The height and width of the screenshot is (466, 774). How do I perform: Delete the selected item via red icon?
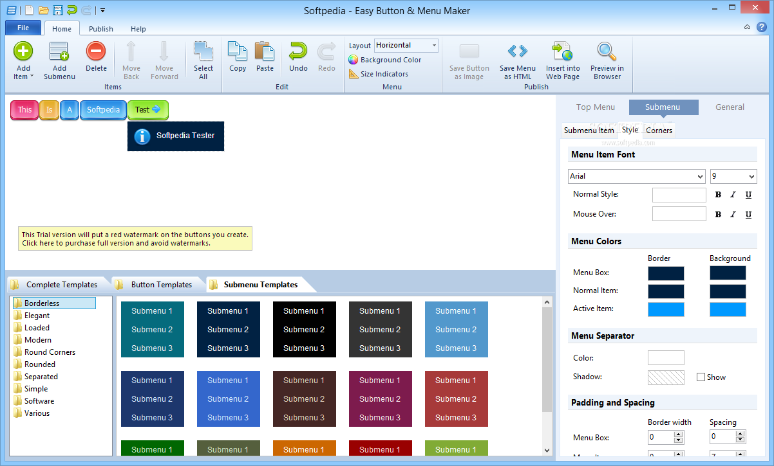point(96,51)
